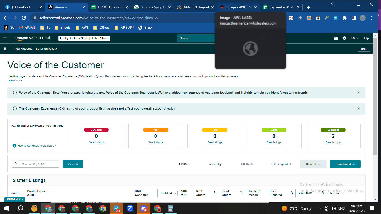The width and height of the screenshot is (381, 214).
Task: Open Calculator from the taskbar
Action: [x=171, y=208]
